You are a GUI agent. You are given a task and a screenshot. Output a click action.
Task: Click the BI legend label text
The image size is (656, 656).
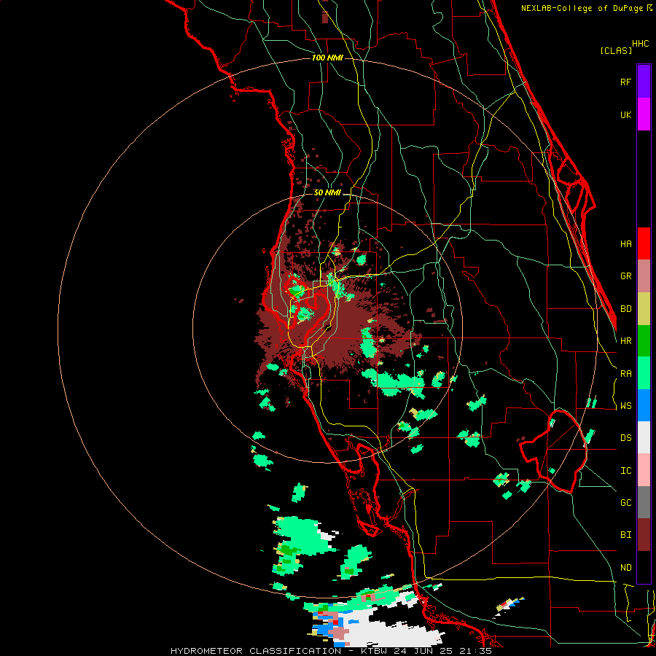(x=626, y=535)
